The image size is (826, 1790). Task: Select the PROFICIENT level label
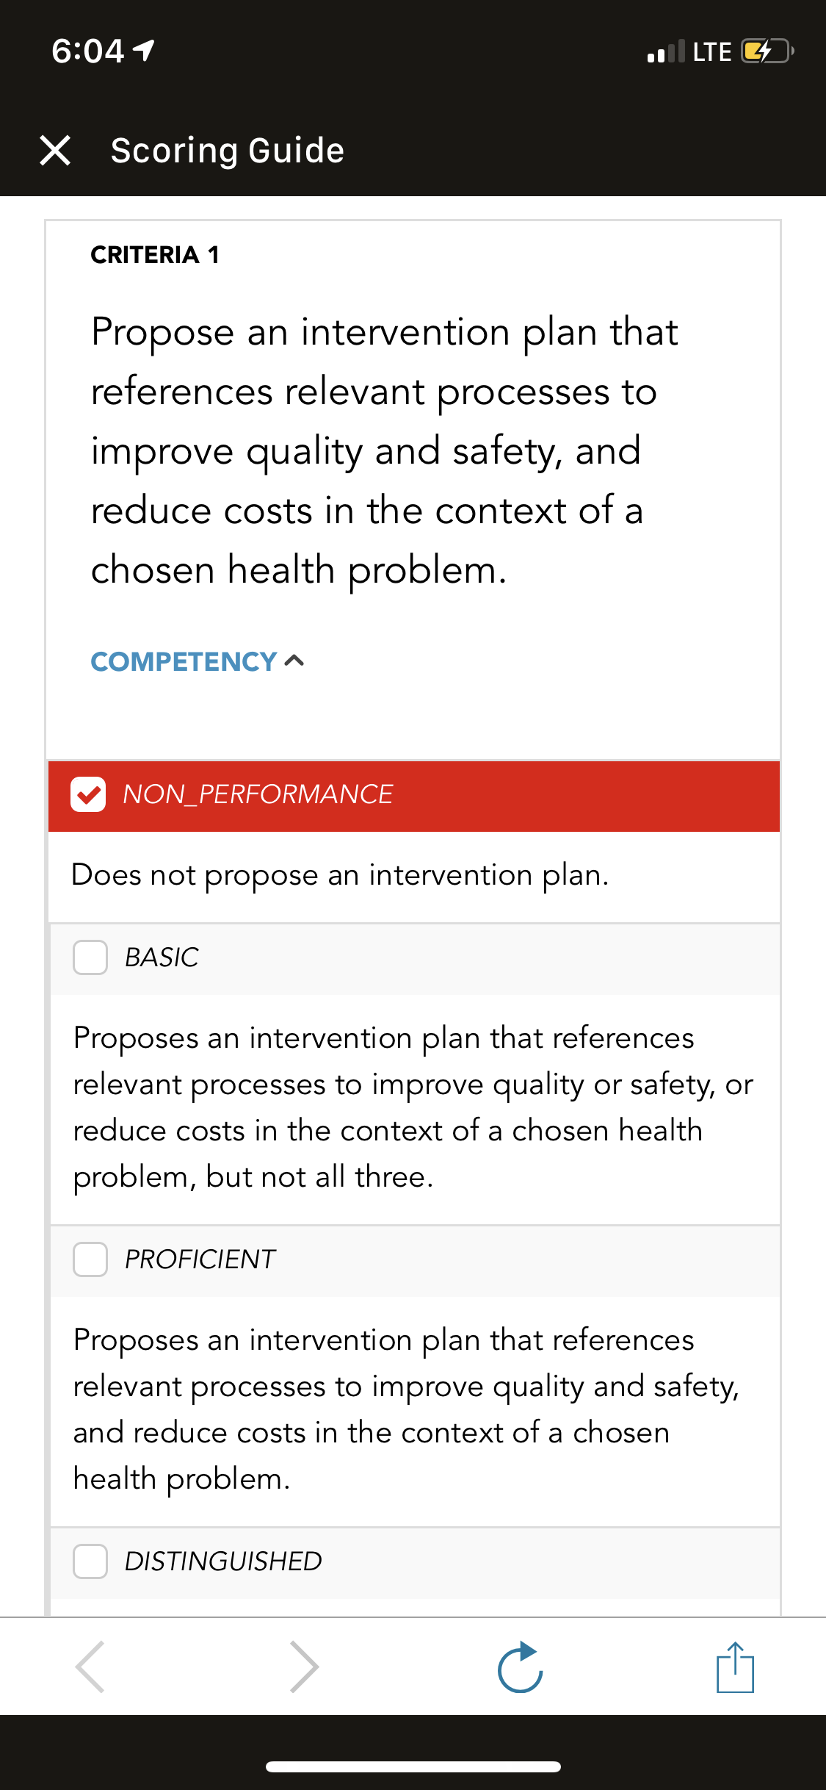200,1259
